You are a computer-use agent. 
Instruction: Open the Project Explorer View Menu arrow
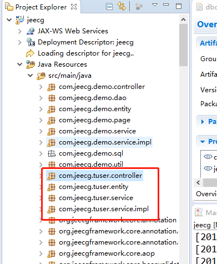click(x=155, y=5)
